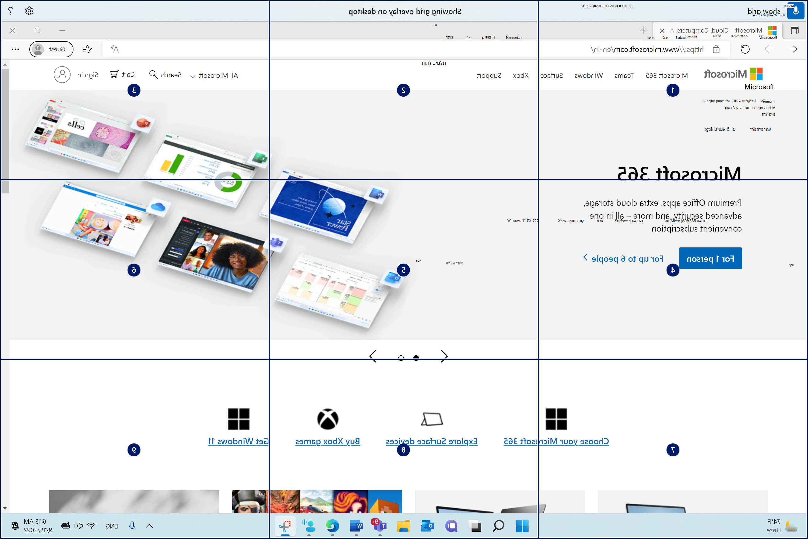The width and height of the screenshot is (808, 539).
Task: Click the page vertical scrollbar thumb
Action: click(5, 131)
